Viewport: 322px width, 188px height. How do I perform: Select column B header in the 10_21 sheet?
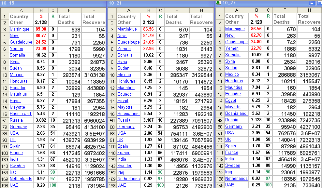tap(149, 10)
